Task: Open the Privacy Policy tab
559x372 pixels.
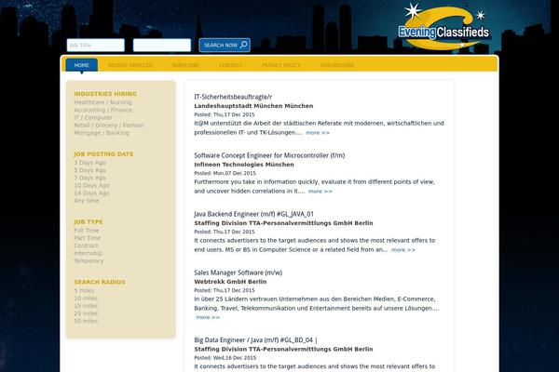Action: [281, 65]
